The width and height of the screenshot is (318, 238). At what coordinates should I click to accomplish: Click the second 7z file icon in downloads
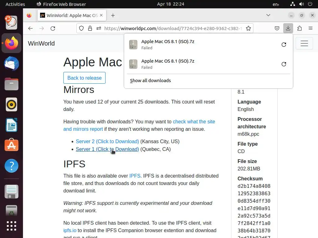pyautogui.click(x=133, y=64)
